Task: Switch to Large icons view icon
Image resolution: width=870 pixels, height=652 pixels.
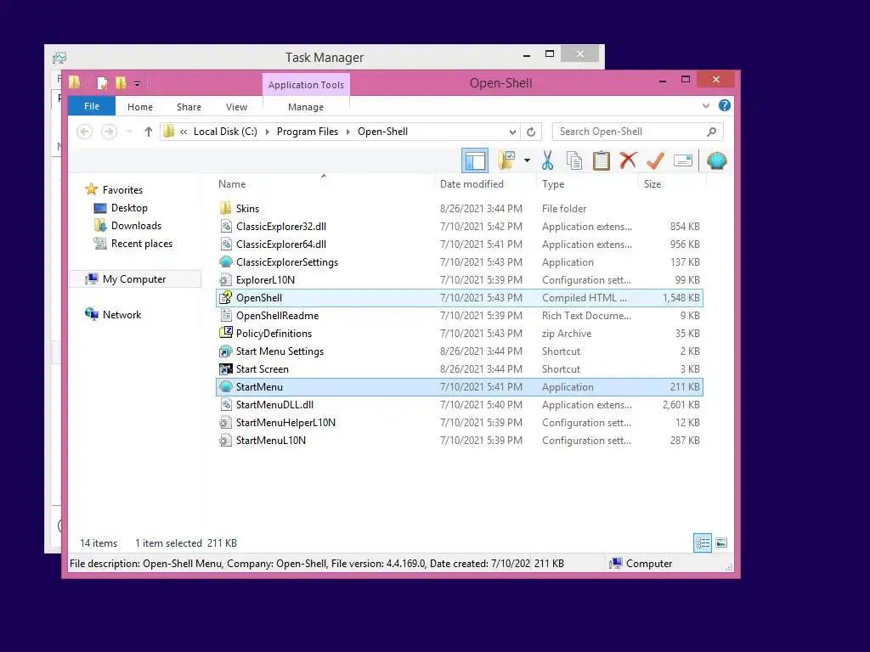Action: coord(721,542)
